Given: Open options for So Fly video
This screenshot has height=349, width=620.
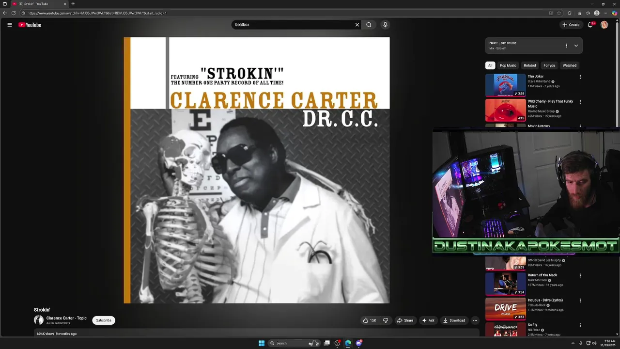Looking at the screenshot, I should 580,325.
